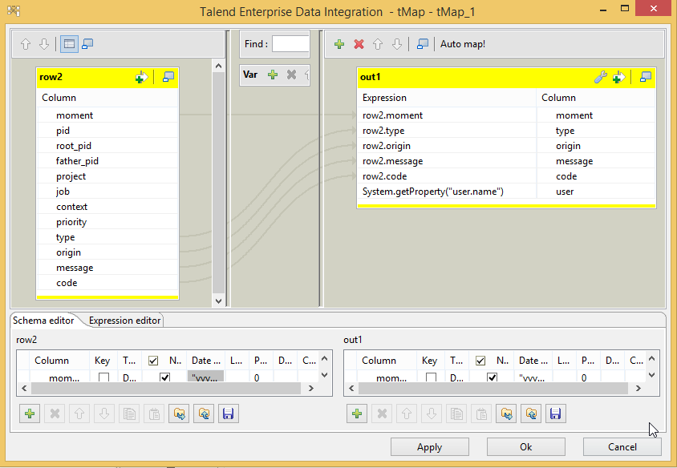Remove column from row2 schema
The image size is (677, 468).
coord(55,414)
